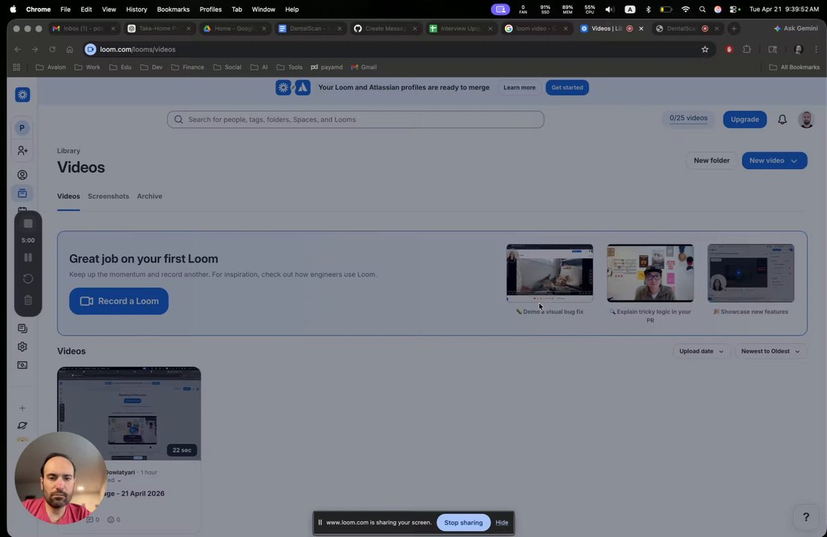Open the payamd bookmark
Image resolution: width=827 pixels, height=537 pixels.
coord(327,67)
